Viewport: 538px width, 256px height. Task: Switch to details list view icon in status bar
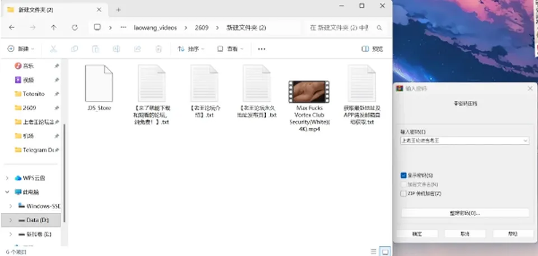click(373, 252)
